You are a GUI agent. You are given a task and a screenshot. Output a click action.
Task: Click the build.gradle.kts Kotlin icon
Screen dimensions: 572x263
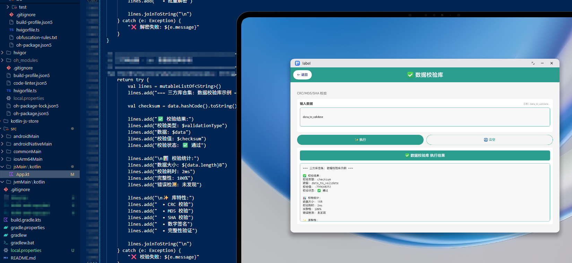[6, 220]
